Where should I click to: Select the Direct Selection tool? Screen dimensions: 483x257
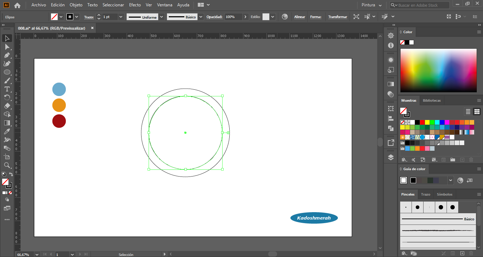[x=7, y=47]
